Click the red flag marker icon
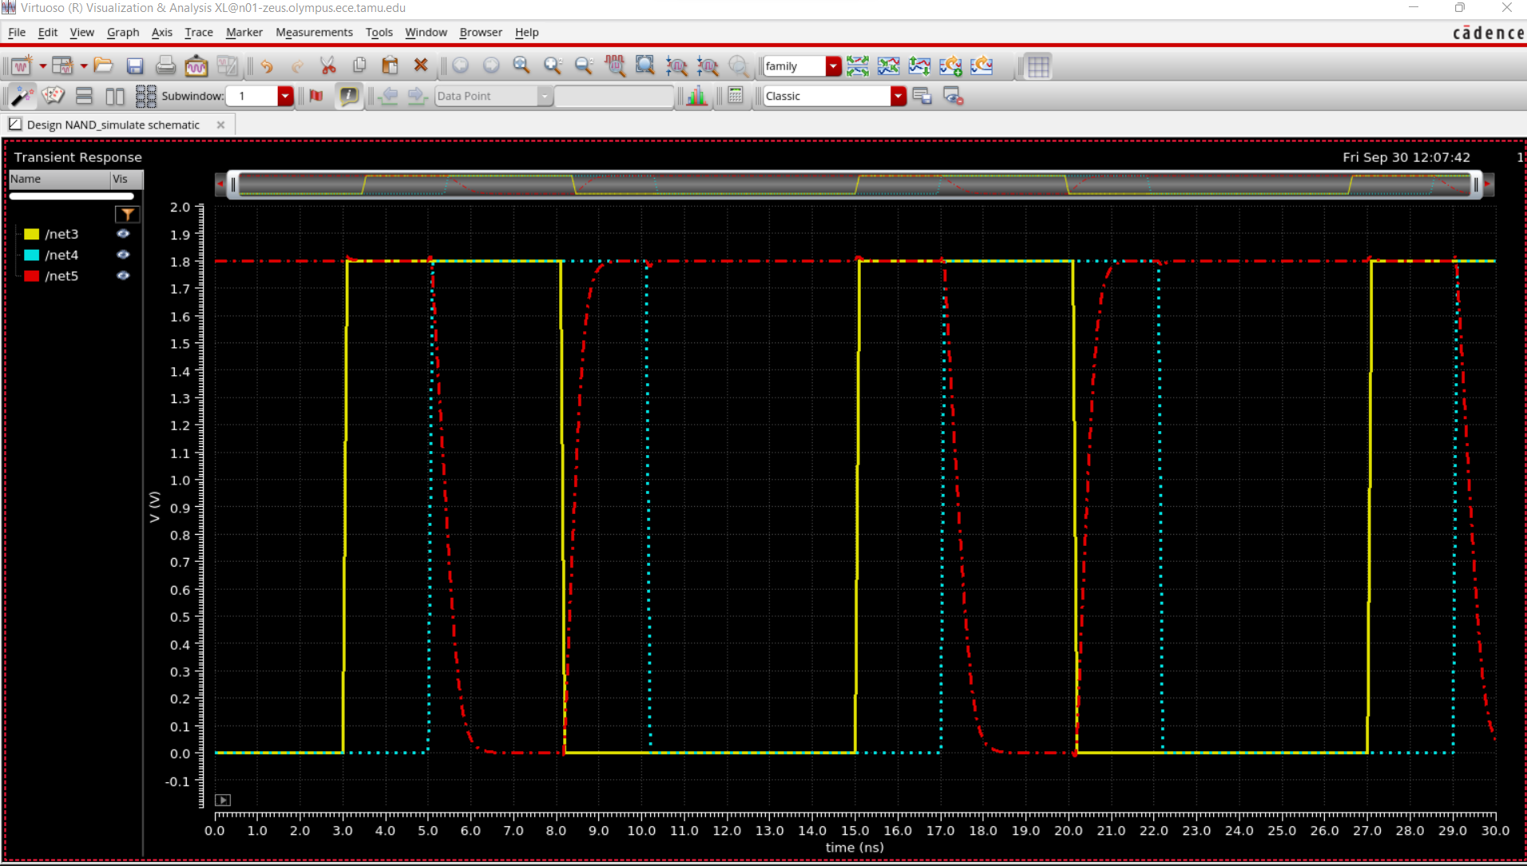This screenshot has height=866, width=1527. tap(315, 96)
